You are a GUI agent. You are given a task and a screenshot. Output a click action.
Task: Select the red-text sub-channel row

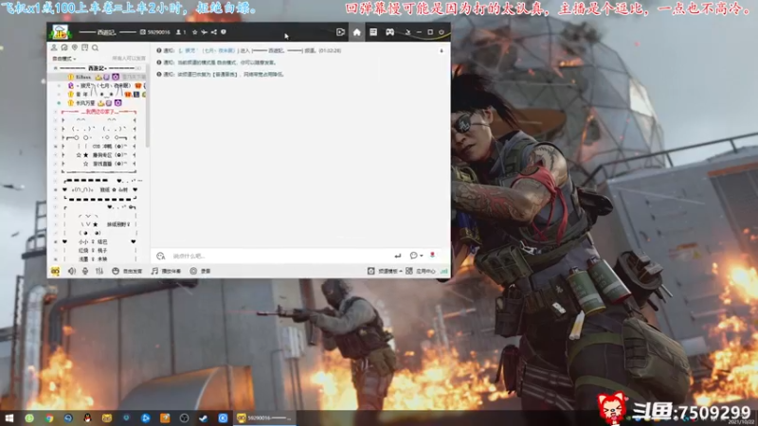[x=99, y=112]
